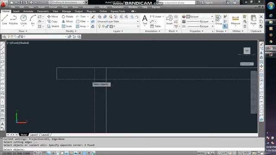Open the Express Tools ribbon tab

coord(118,11)
